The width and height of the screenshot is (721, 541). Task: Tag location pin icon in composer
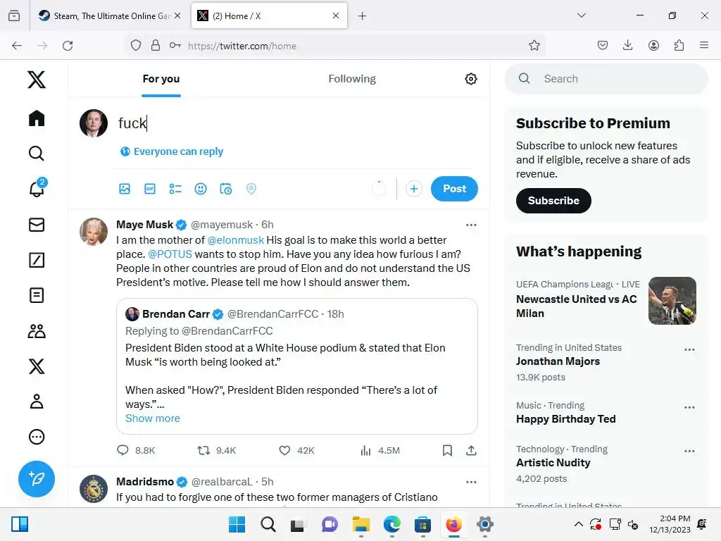(251, 189)
